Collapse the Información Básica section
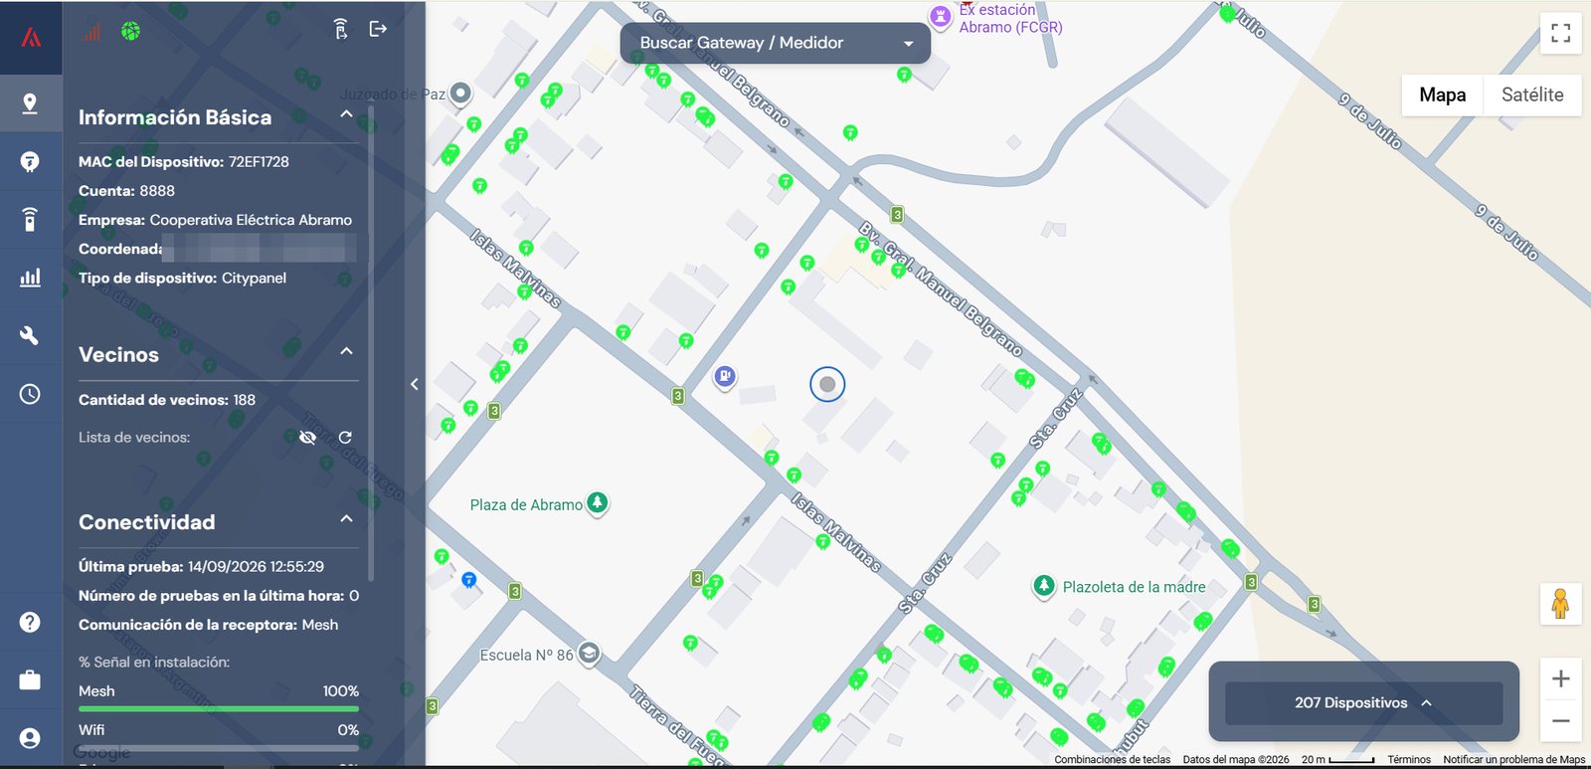Viewport: 1591px width, 769px height. (346, 114)
